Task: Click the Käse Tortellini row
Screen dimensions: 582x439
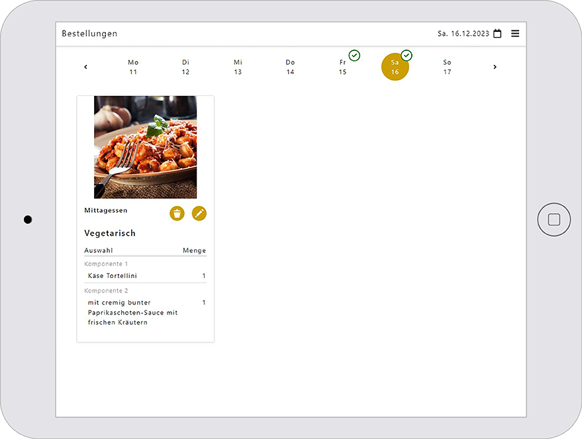Action: click(x=145, y=276)
